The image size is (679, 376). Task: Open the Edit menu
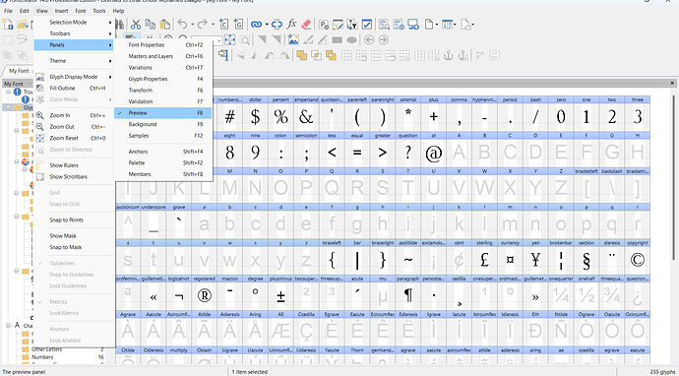pyautogui.click(x=25, y=11)
